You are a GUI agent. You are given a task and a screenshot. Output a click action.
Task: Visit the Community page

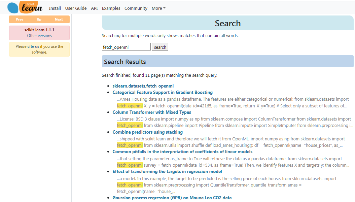tap(136, 8)
